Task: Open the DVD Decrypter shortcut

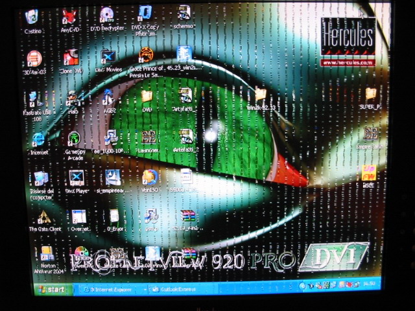Action: [106, 15]
